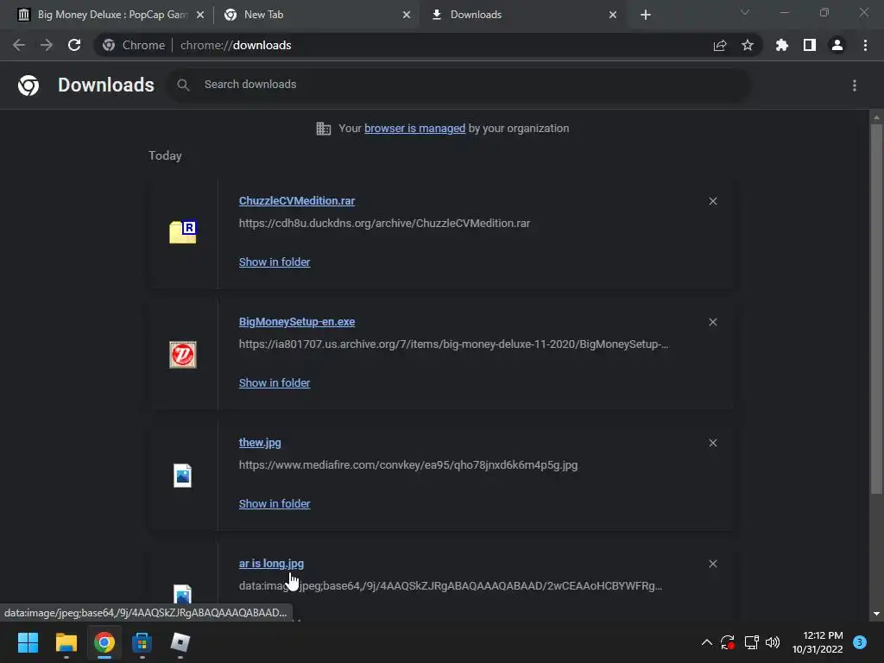This screenshot has width=884, height=663.
Task: Open the Extensions puzzle icon
Action: [x=782, y=45]
